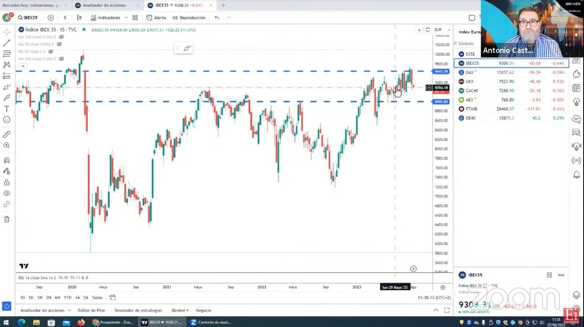This screenshot has width=584, height=327.
Task: Create an alert with Alerta button
Action: coord(156,18)
